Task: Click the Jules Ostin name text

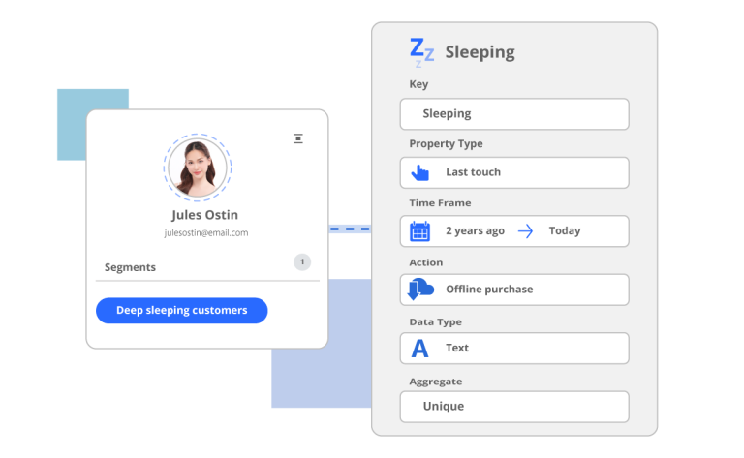Action: [204, 215]
